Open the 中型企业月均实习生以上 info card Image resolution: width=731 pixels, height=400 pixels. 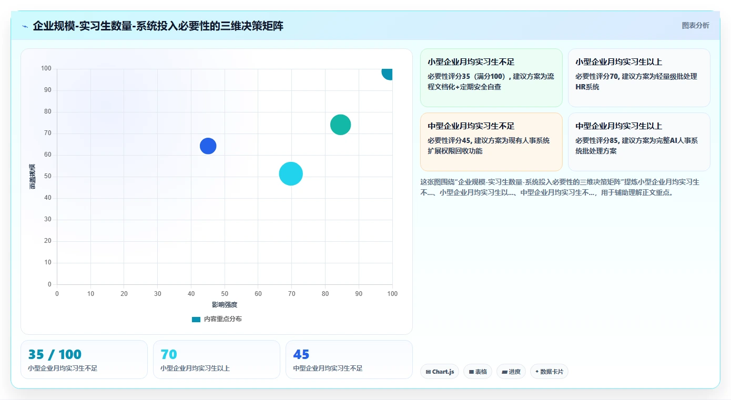coord(639,142)
